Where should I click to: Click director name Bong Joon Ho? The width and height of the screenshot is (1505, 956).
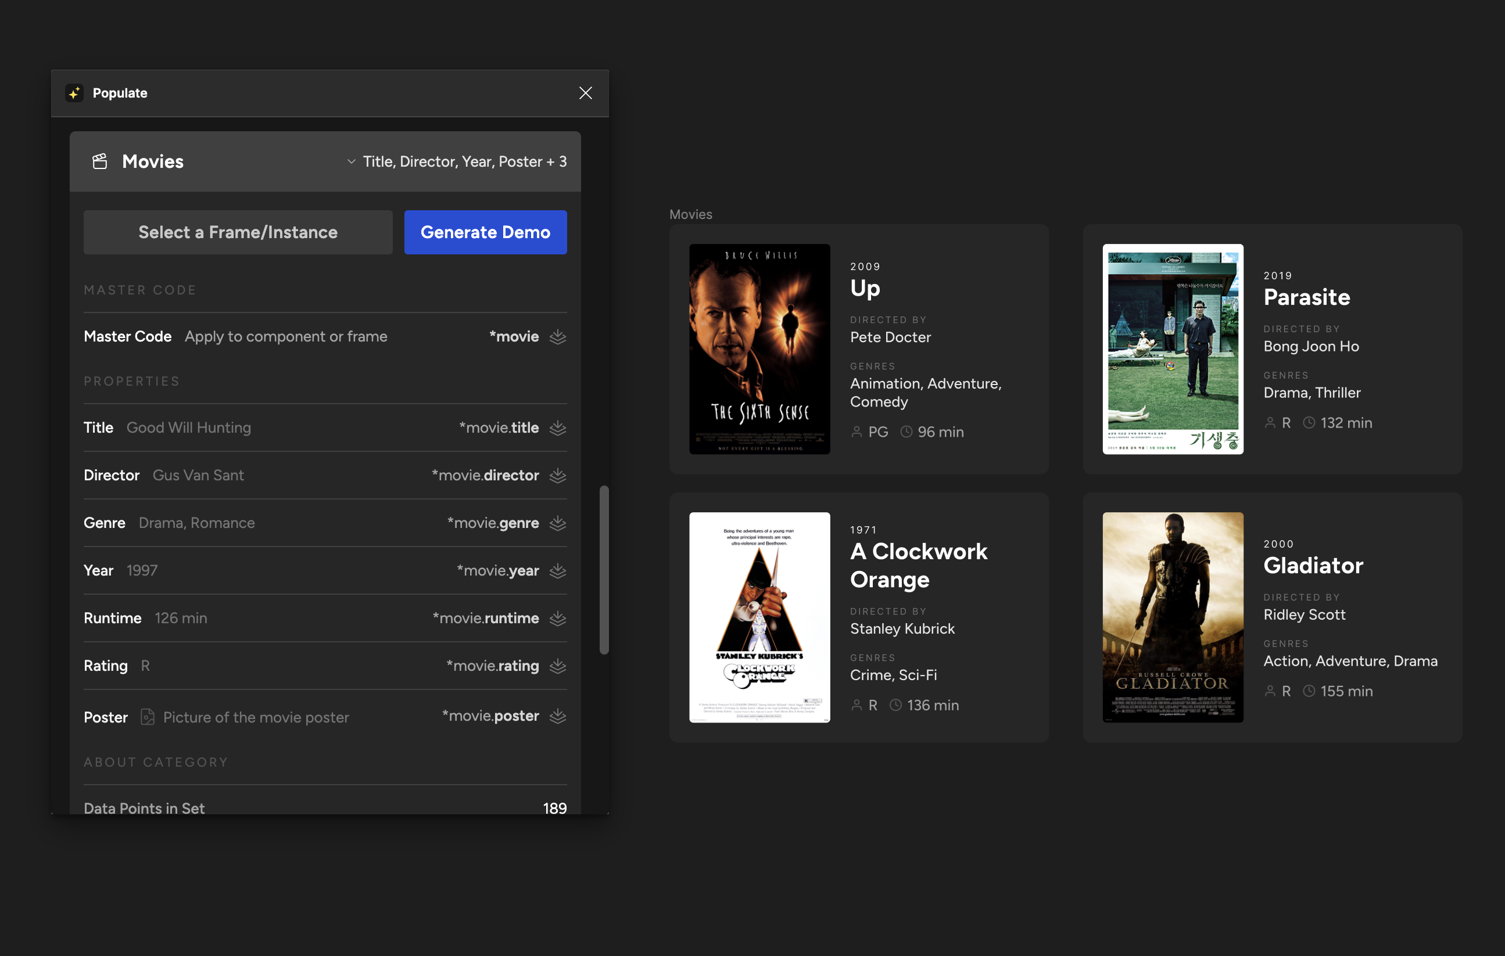pos(1311,346)
